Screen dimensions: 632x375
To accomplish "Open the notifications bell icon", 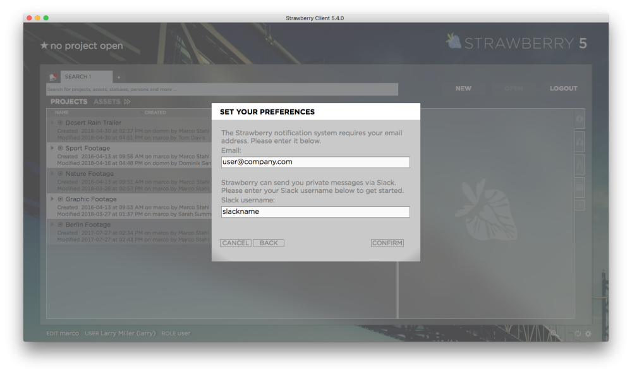I will pyautogui.click(x=53, y=77).
